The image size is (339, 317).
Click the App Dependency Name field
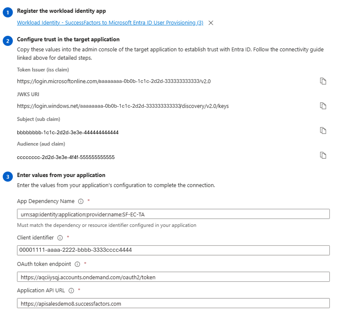pyautogui.click(x=173, y=214)
